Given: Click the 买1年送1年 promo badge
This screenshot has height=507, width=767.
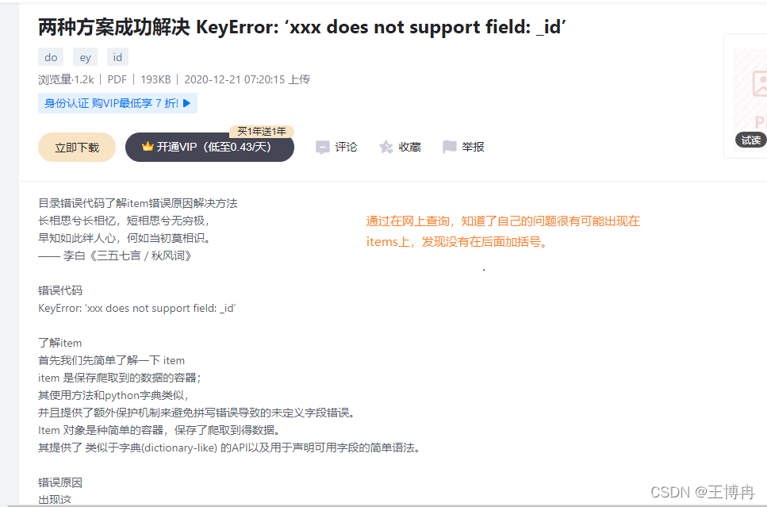Looking at the screenshot, I should [x=261, y=131].
